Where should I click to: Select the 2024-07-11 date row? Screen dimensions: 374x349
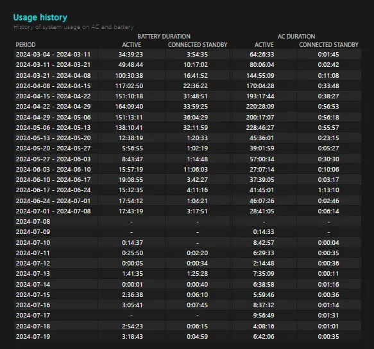click(x=33, y=253)
